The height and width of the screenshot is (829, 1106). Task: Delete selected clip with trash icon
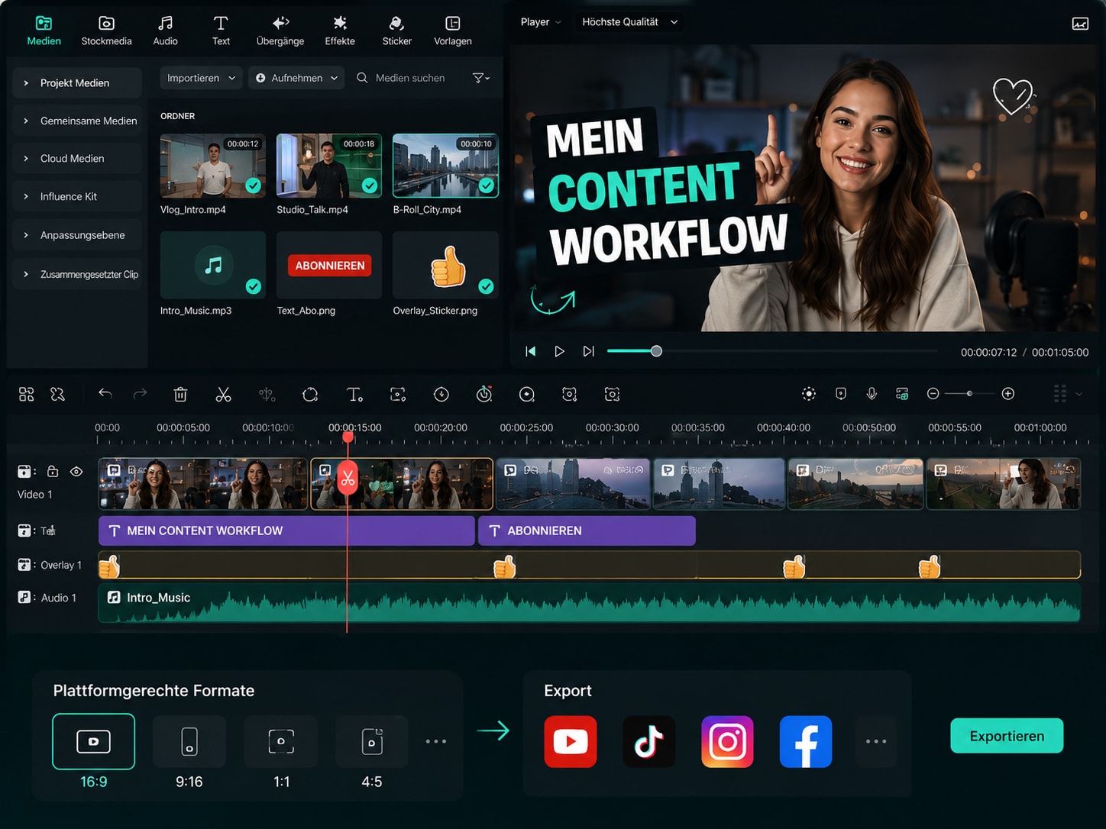click(180, 394)
